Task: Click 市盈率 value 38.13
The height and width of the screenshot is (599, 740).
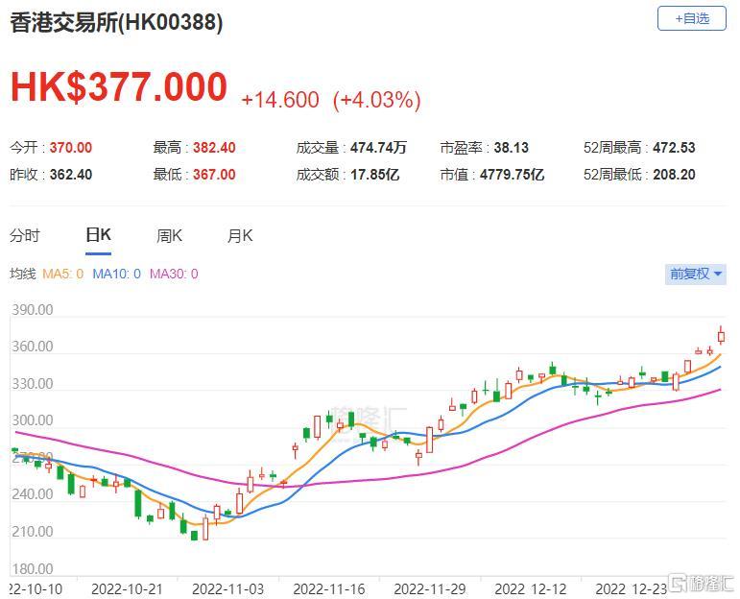Action: [512, 148]
